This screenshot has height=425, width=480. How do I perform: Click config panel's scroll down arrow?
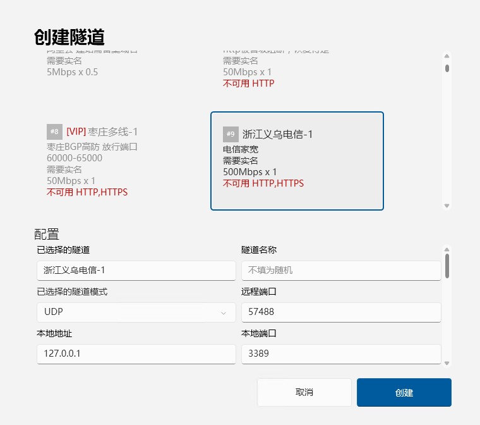point(447,363)
